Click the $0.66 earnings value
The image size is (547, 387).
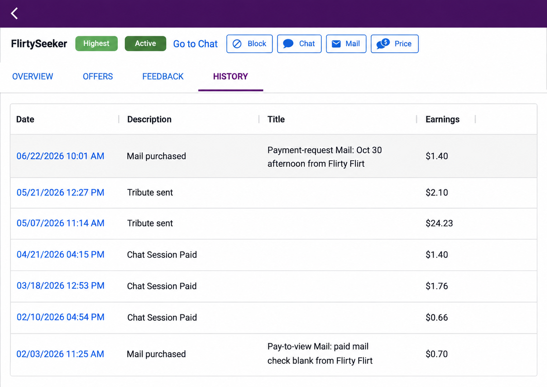437,317
